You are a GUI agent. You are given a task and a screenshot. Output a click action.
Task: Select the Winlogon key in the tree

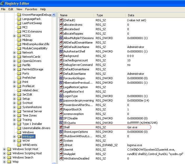pyautogui.click(x=28, y=136)
